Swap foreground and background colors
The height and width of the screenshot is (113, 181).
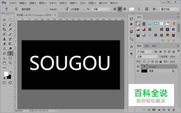coord(11,72)
